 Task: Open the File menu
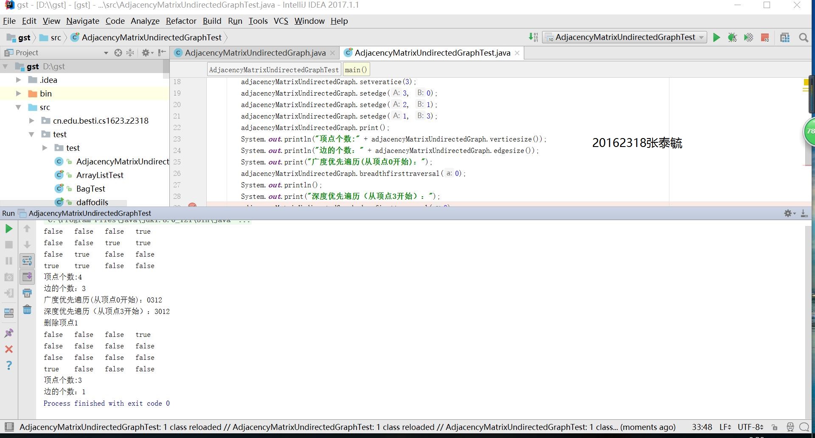click(9, 21)
